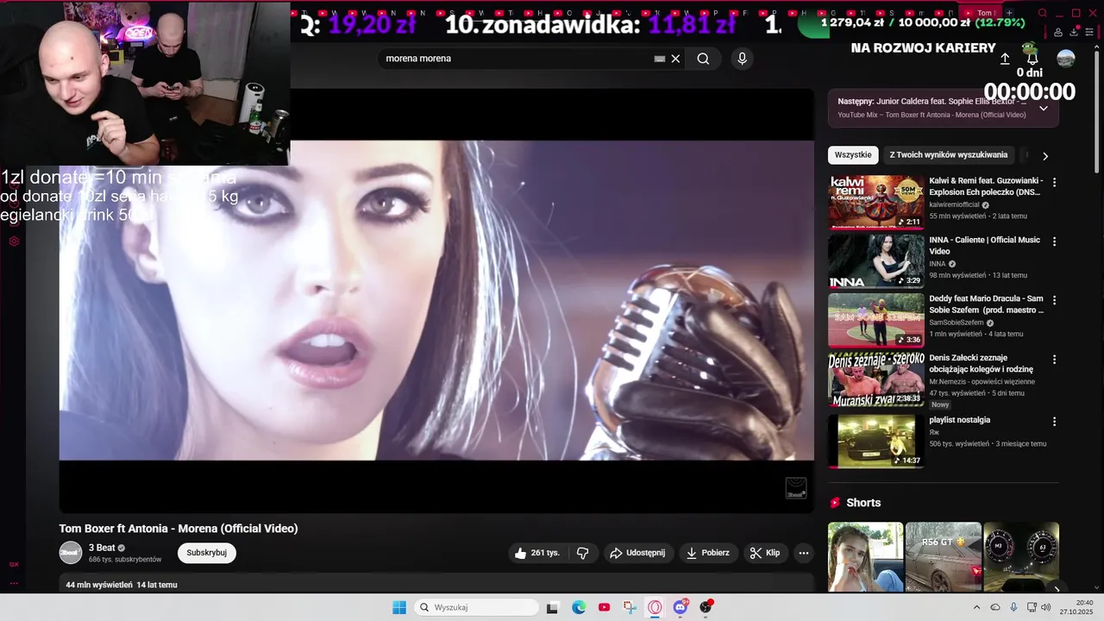Image resolution: width=1104 pixels, height=621 pixels.
Task: Open Opera GX profile icon in toolbar
Action: point(1058,32)
